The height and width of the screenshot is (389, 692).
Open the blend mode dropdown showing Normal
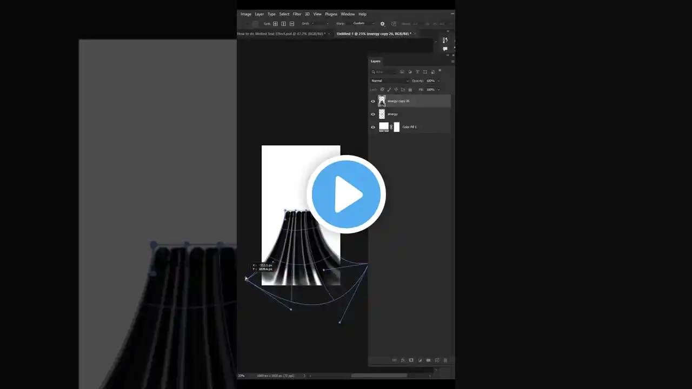click(390, 81)
